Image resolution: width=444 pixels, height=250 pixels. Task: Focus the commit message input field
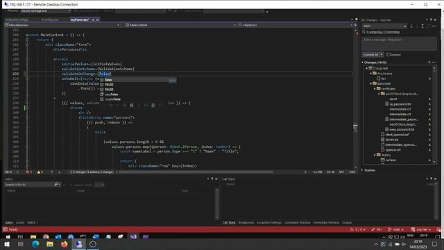click(x=399, y=43)
